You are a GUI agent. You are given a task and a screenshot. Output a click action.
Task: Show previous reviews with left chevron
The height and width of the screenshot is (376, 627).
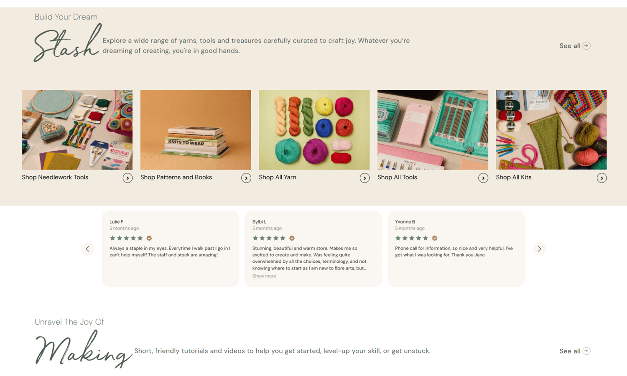(x=87, y=249)
